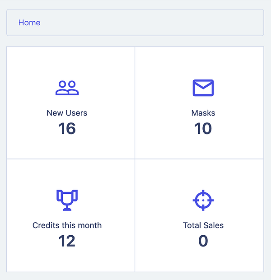Click the Credits count 12
The image size is (271, 280).
pyautogui.click(x=67, y=241)
